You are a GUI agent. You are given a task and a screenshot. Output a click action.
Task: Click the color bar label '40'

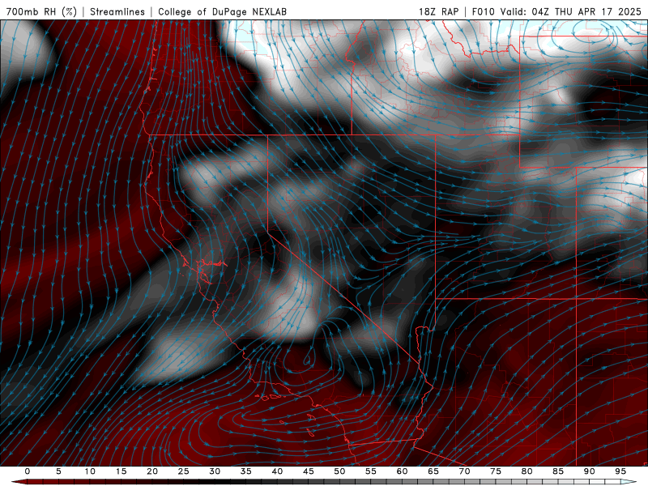(x=277, y=471)
